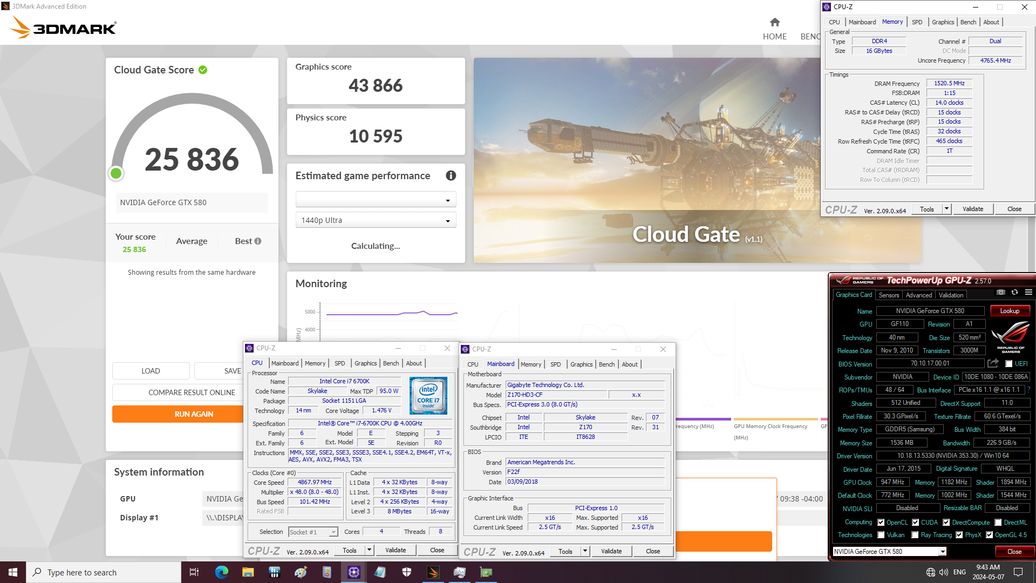
Task: Open File Explorer from taskbar
Action: click(x=248, y=572)
